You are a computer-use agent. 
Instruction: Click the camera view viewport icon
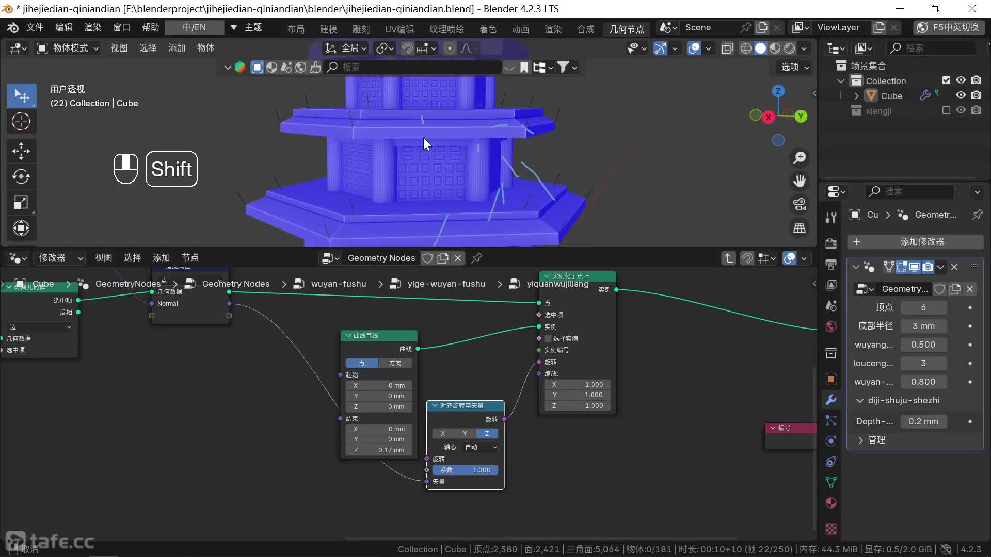tap(800, 204)
